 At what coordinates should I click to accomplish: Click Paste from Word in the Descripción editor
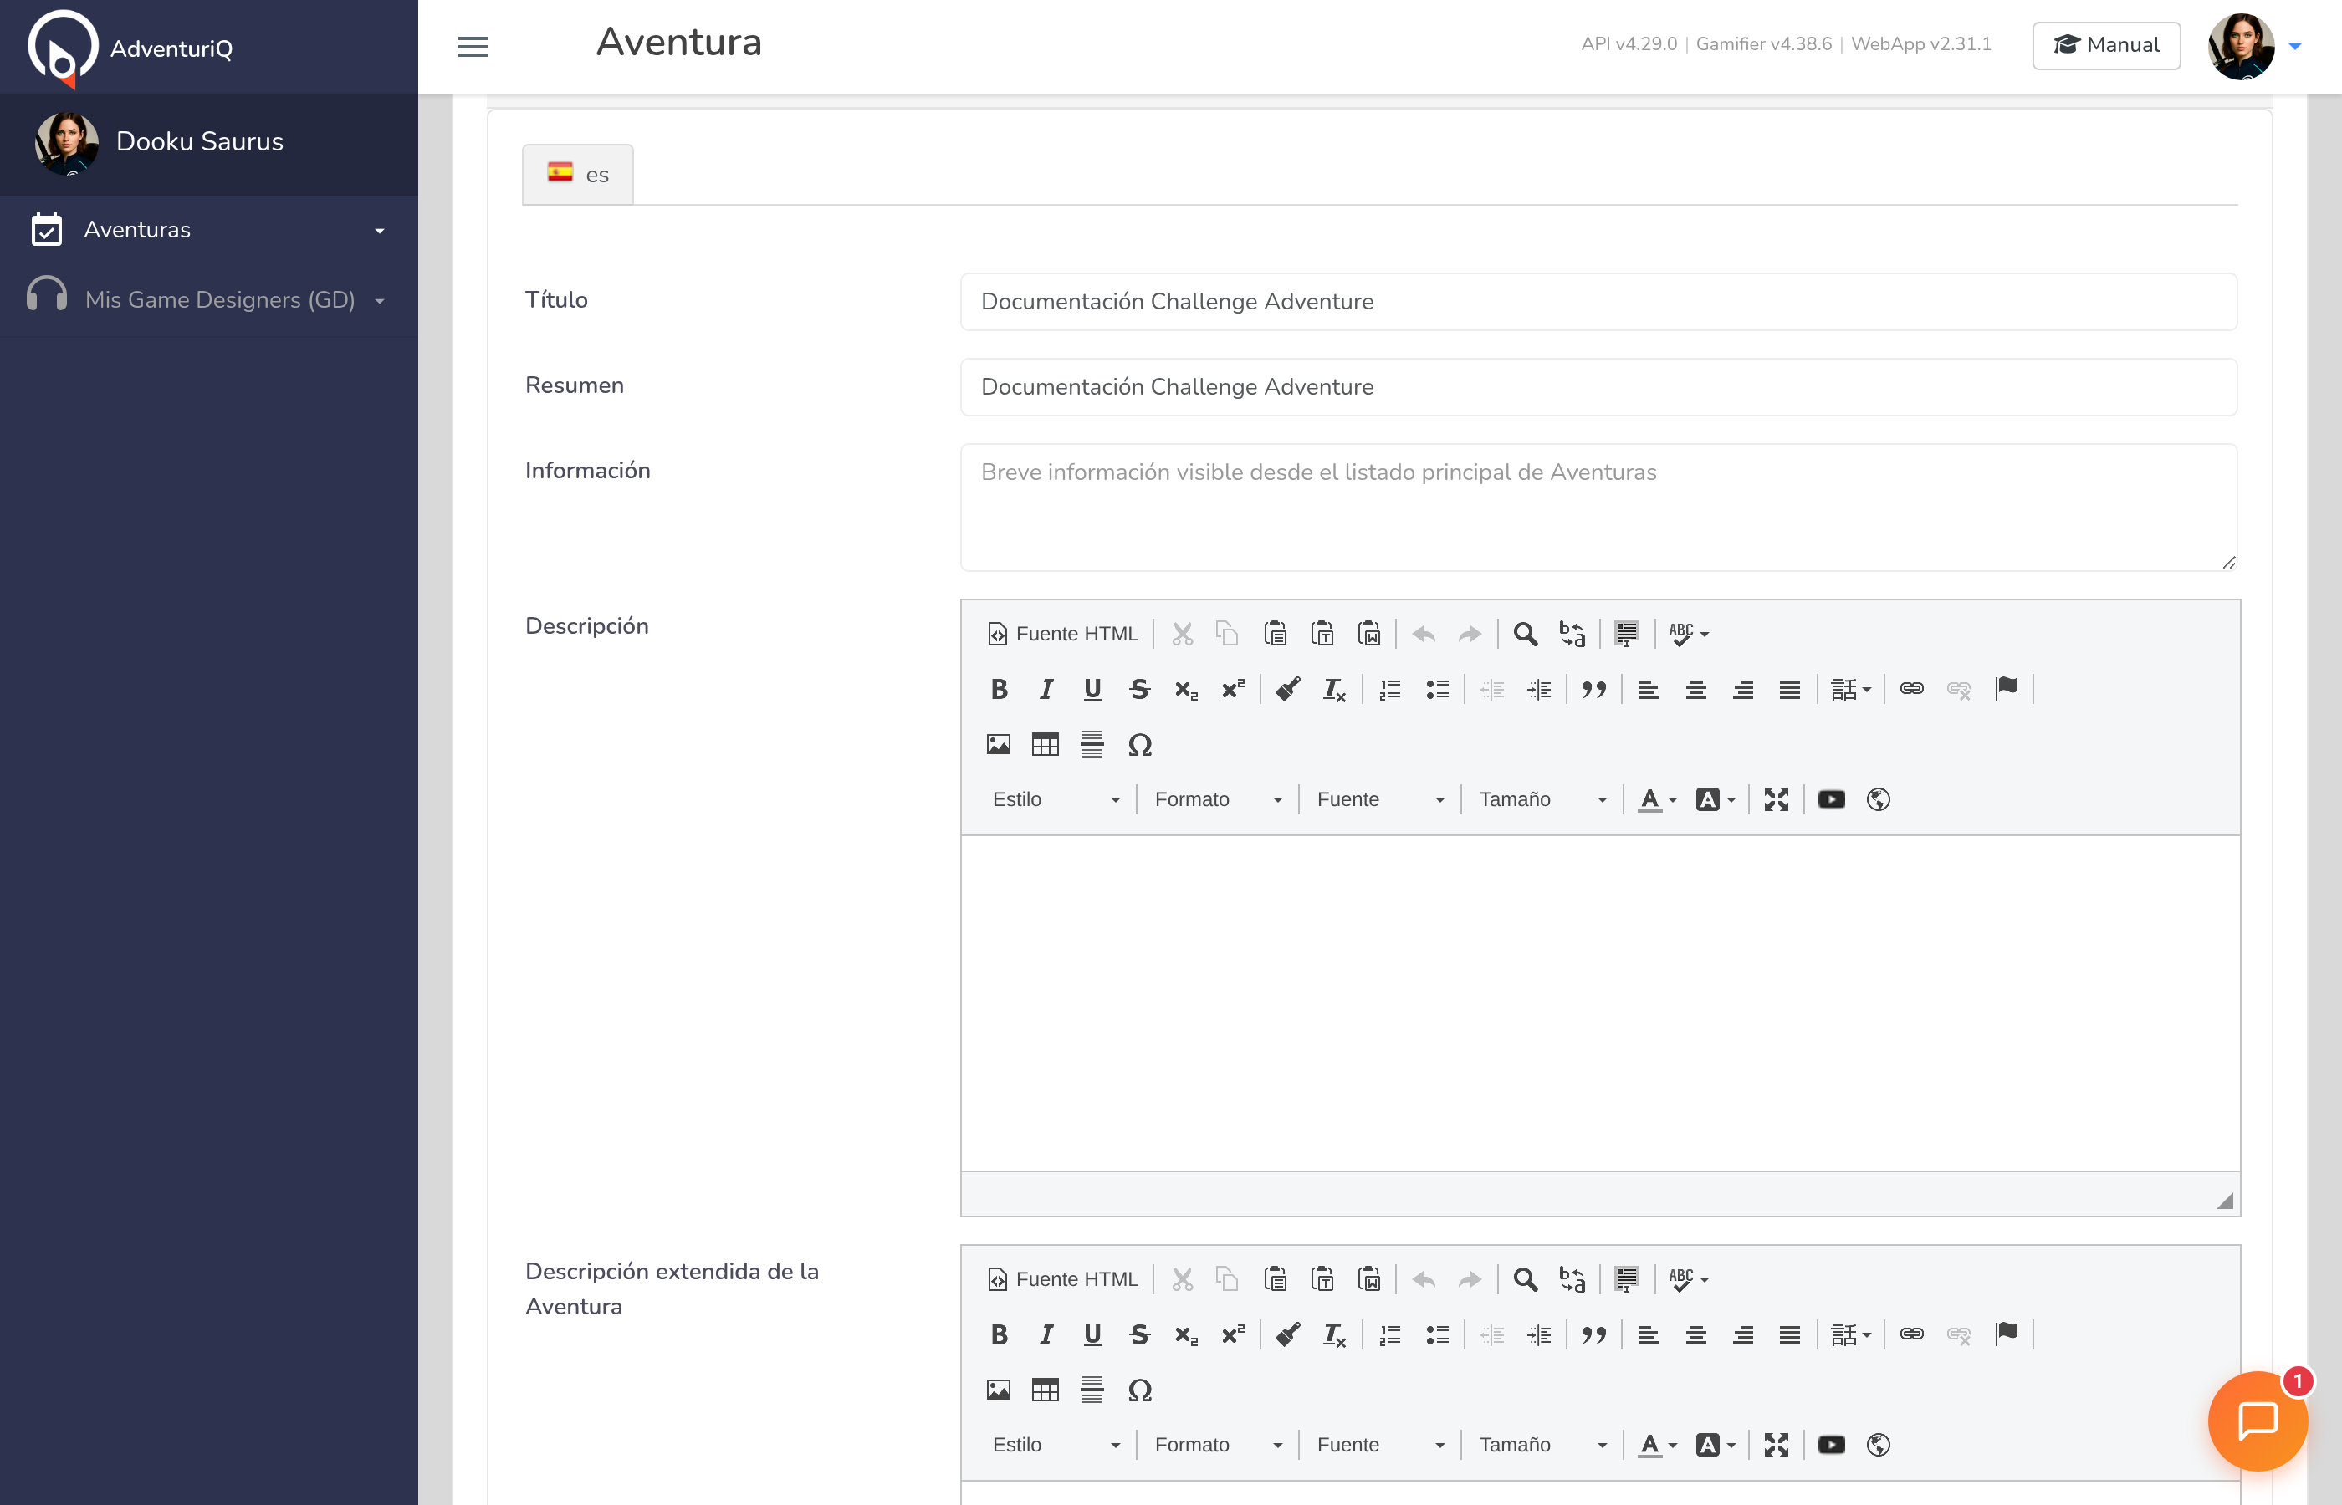pos(1369,635)
